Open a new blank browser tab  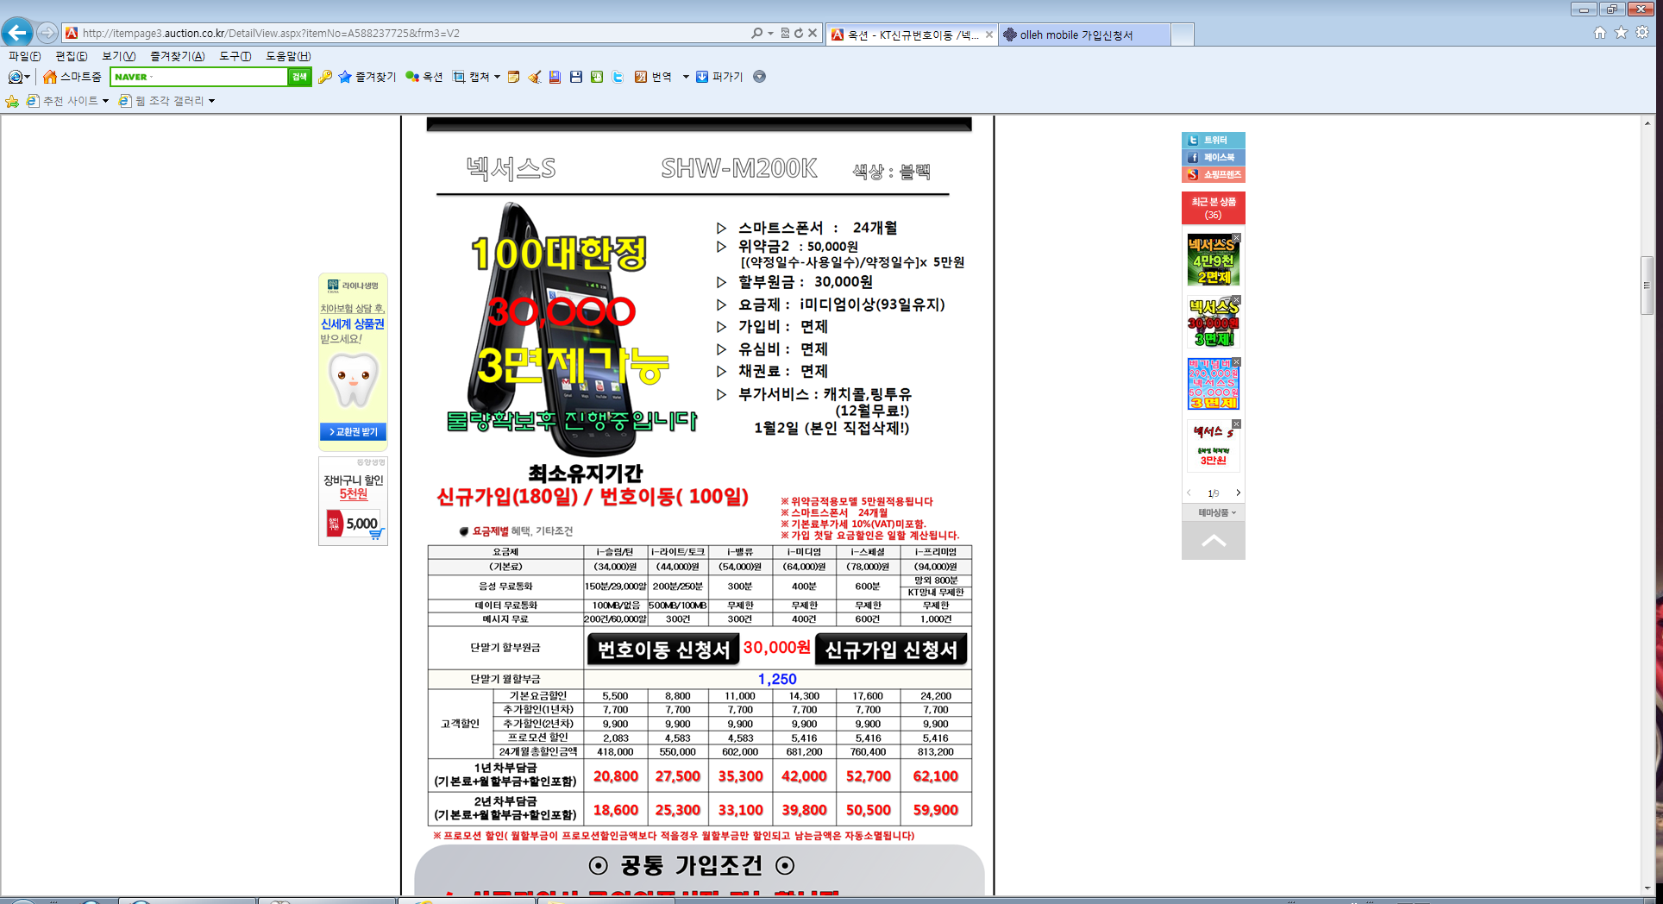pos(1183,35)
